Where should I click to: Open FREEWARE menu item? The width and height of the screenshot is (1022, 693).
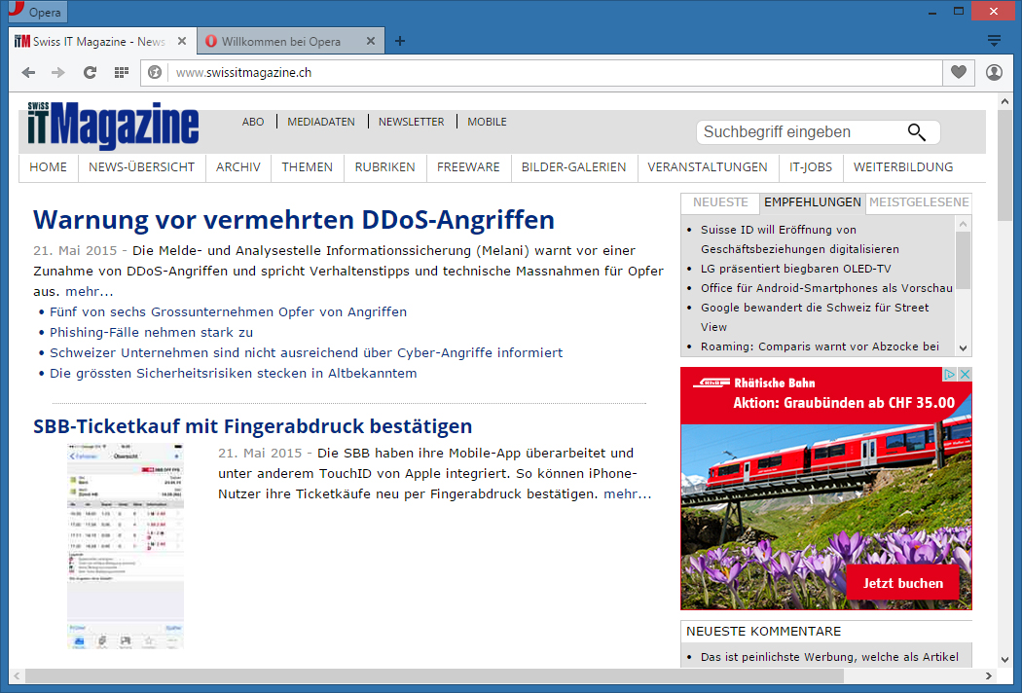click(468, 167)
